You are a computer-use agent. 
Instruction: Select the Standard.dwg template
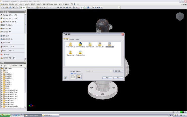pos(80,45)
